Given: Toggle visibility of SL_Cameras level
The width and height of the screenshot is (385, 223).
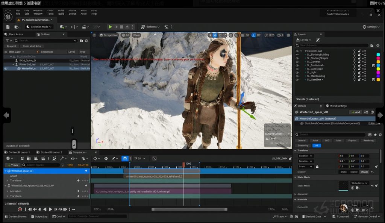Looking at the screenshot, I should coord(297,62).
